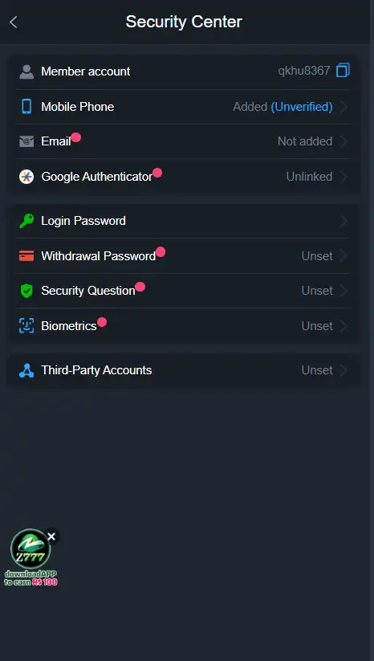The width and height of the screenshot is (374, 661).
Task: Tap the green Login Password key icon
Action: pos(26,221)
